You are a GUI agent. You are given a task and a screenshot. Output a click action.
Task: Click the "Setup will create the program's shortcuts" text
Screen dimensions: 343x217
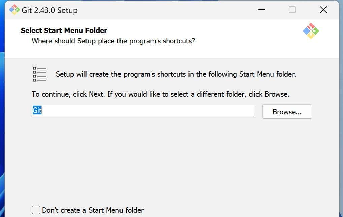coord(176,74)
